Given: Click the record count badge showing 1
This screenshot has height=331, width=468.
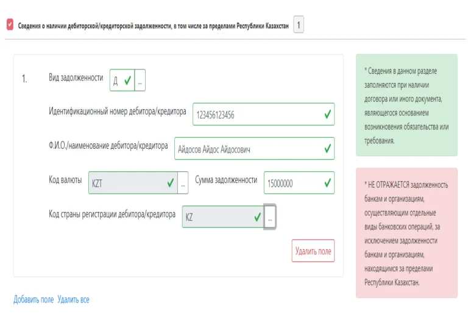Looking at the screenshot, I should pos(299,24).
